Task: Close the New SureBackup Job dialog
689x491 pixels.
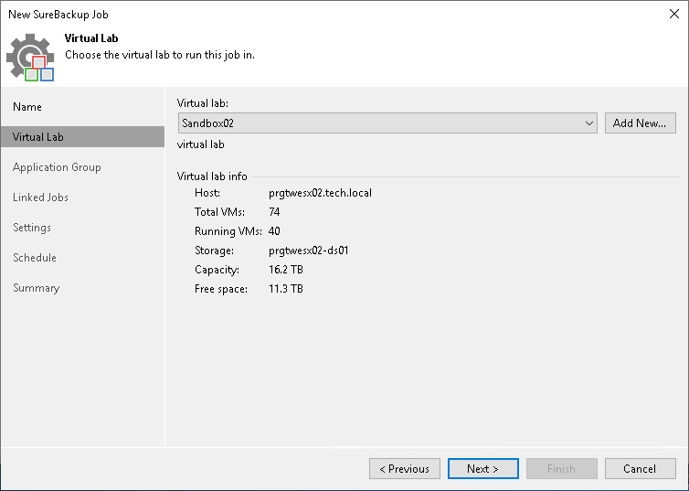Action: point(674,14)
